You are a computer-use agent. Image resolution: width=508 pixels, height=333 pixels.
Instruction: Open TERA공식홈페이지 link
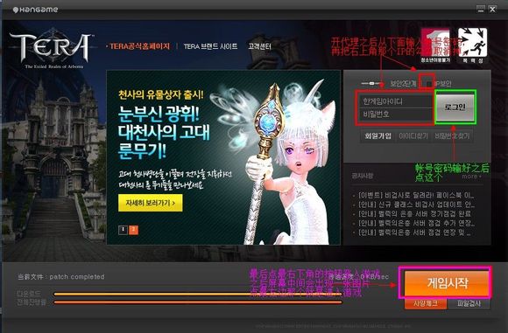[139, 46]
